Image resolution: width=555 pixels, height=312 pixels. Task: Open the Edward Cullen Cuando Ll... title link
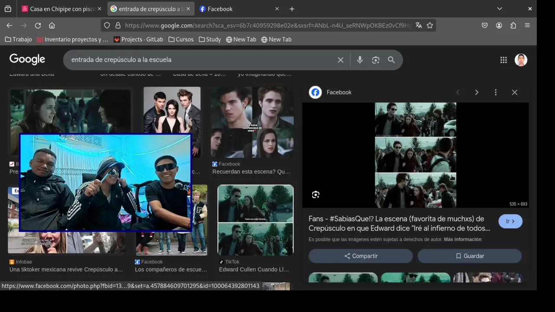254,270
